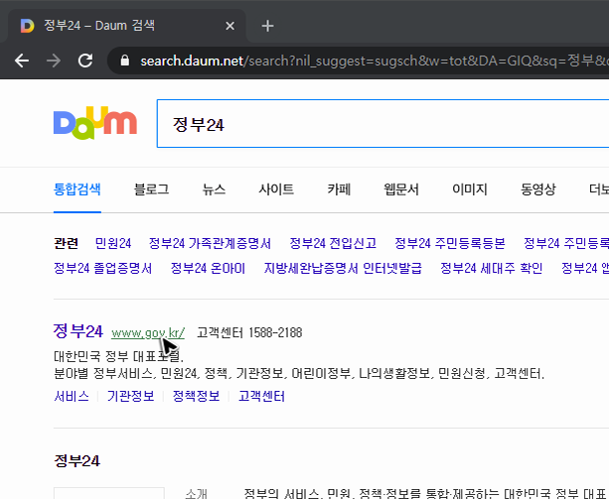This screenshot has width=609, height=499.
Task: Open the 정부24 site result title
Action: click(x=78, y=331)
